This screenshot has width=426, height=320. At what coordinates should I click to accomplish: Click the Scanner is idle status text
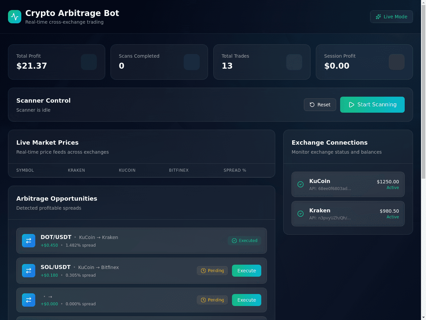33,110
